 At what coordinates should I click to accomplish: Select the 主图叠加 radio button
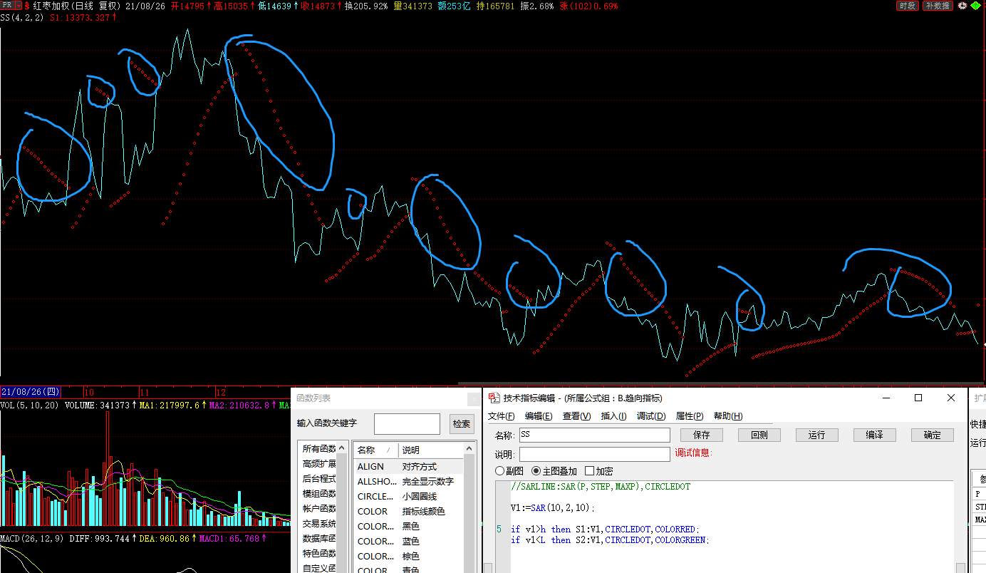click(x=554, y=471)
